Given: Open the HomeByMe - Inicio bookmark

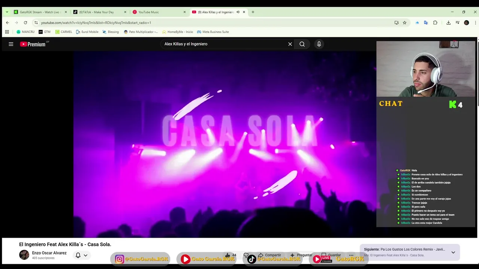Looking at the screenshot, I should [x=178, y=32].
